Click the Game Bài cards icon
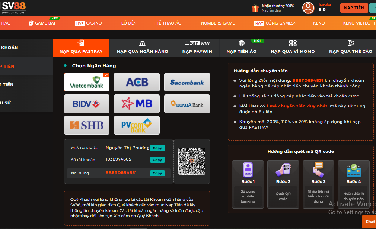 (x=31, y=23)
